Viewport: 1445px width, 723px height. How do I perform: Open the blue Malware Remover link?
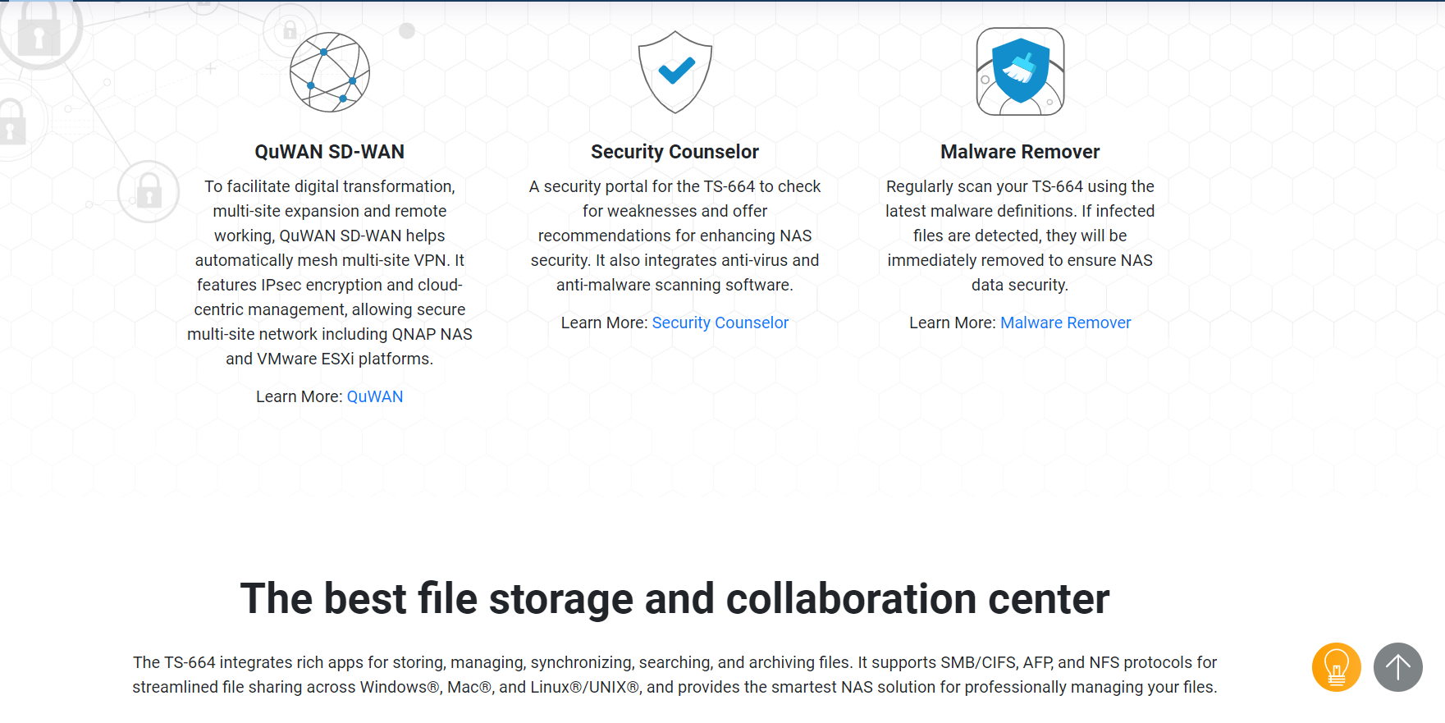tap(1065, 323)
